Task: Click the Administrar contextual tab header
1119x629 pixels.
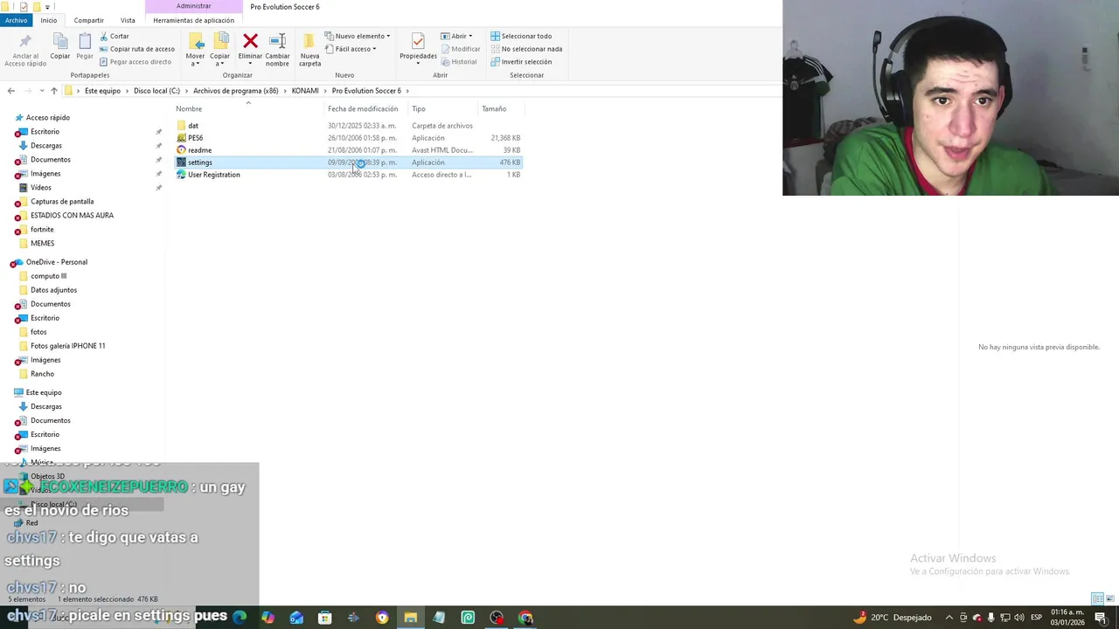Action: (x=193, y=6)
